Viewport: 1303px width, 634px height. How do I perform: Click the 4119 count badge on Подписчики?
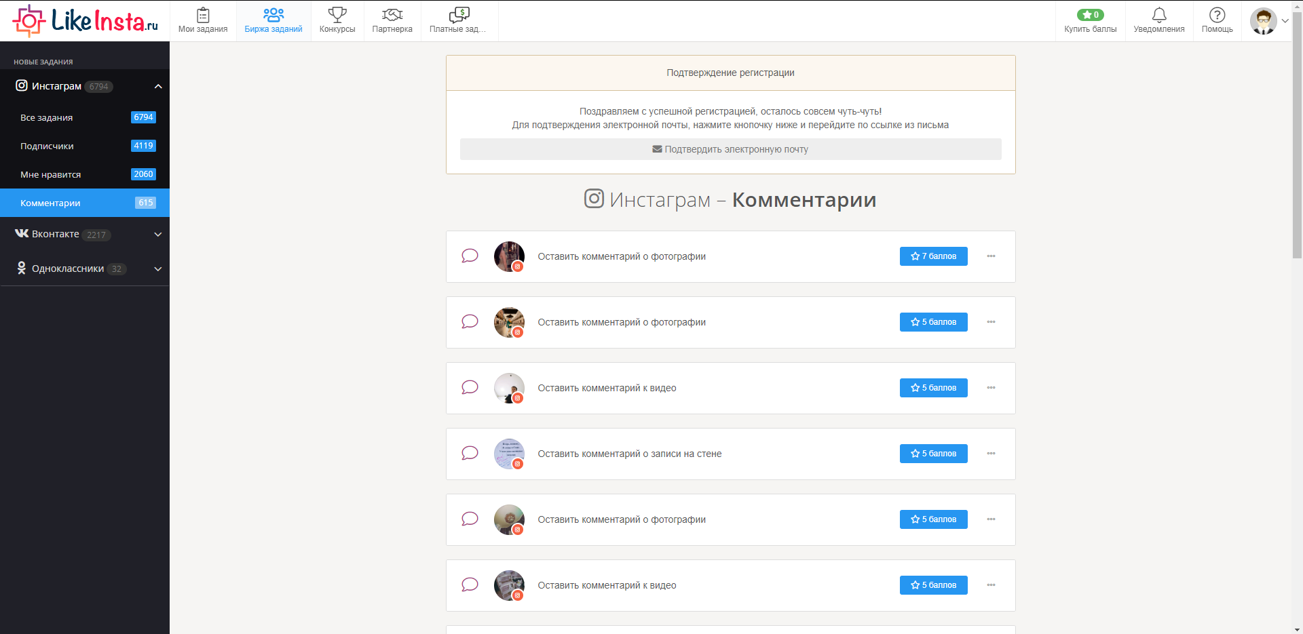(x=143, y=146)
